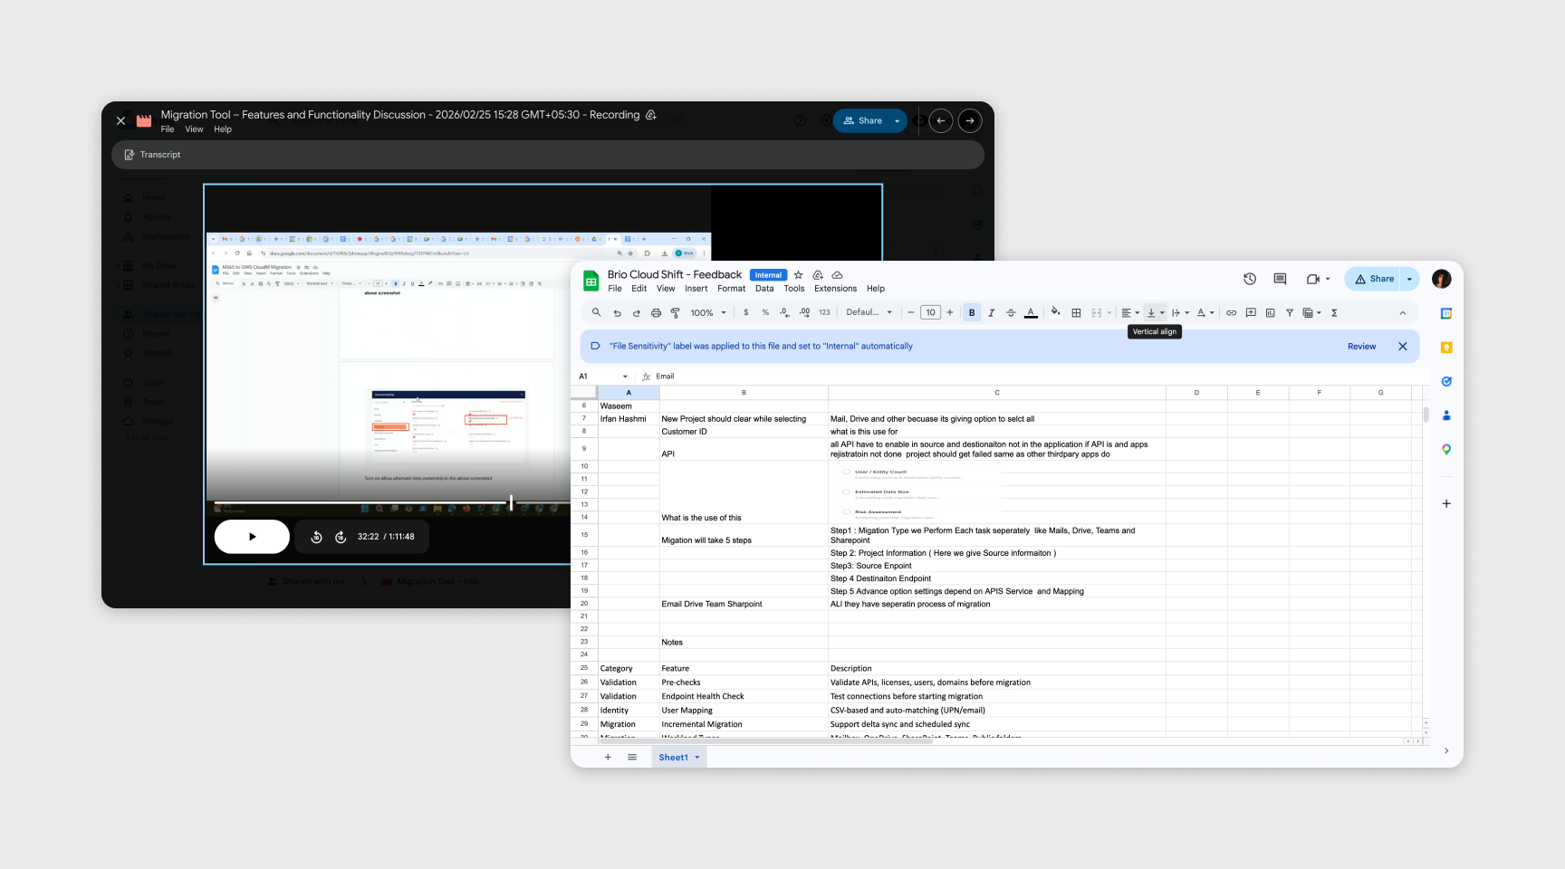Open the Vertical align dropdown
Screen dimensions: 1565x869
coord(1156,313)
